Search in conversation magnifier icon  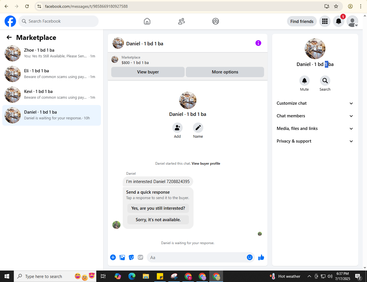coord(325,81)
